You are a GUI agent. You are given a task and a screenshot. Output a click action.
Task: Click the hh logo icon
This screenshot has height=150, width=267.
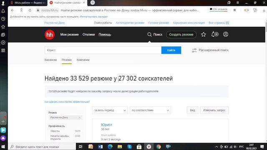[x=50, y=35]
